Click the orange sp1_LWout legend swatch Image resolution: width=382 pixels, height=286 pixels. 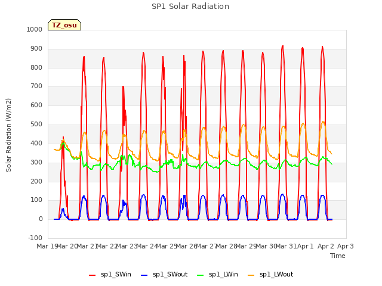(x=251, y=275)
